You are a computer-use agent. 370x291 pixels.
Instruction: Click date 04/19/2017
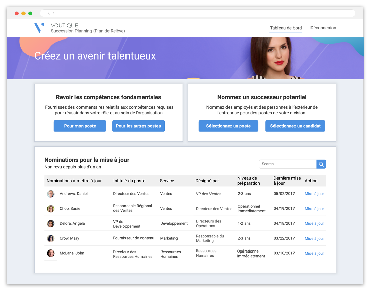(284, 209)
